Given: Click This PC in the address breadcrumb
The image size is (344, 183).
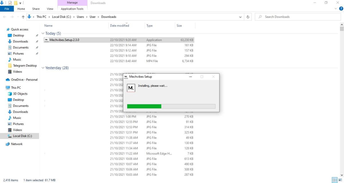Looking at the screenshot, I should 41,17.
